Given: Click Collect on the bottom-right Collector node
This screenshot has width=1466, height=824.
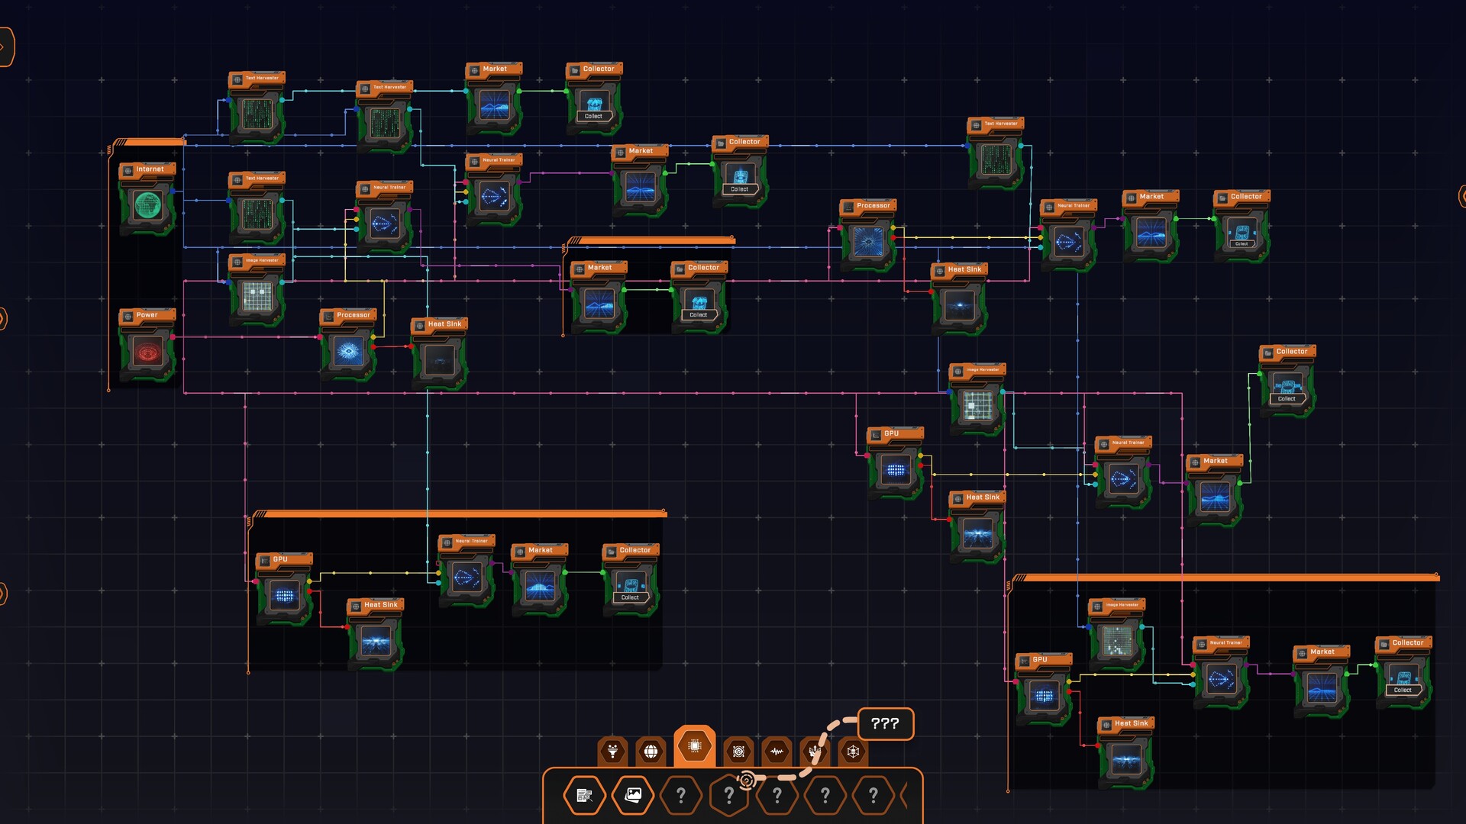Looking at the screenshot, I should [x=1404, y=689].
